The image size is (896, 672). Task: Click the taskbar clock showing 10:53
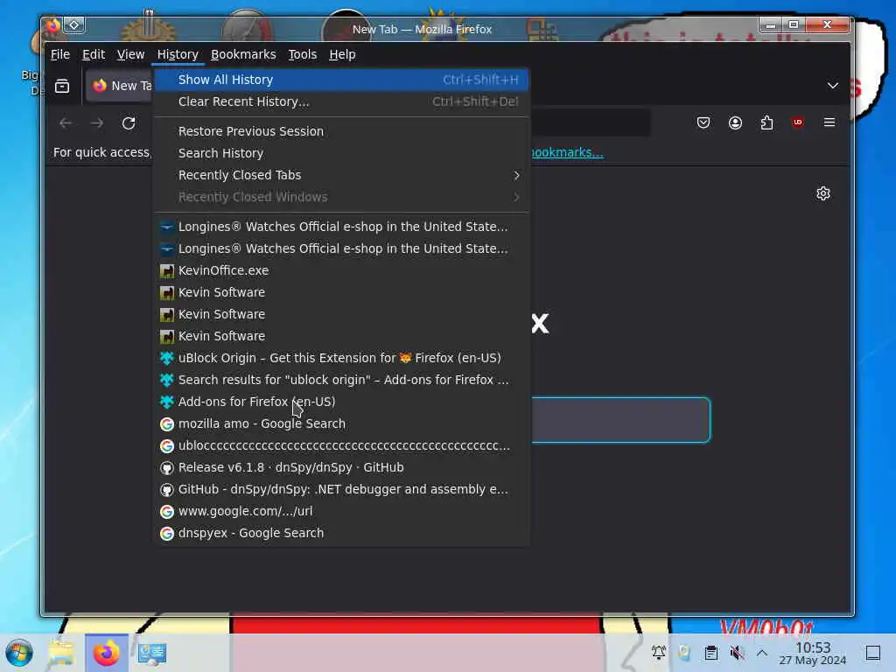click(813, 653)
